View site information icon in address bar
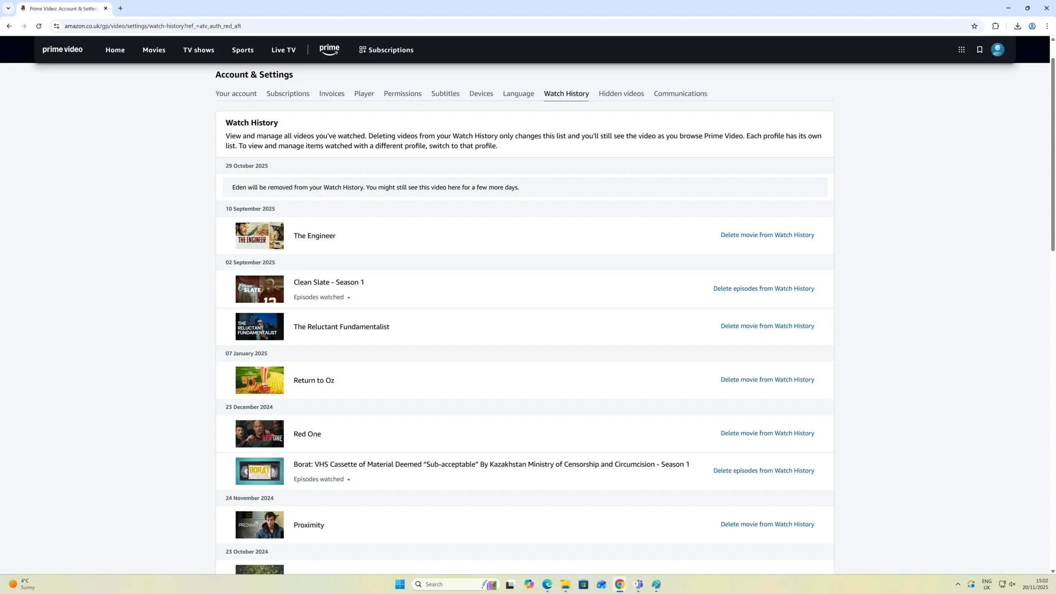 coord(57,26)
